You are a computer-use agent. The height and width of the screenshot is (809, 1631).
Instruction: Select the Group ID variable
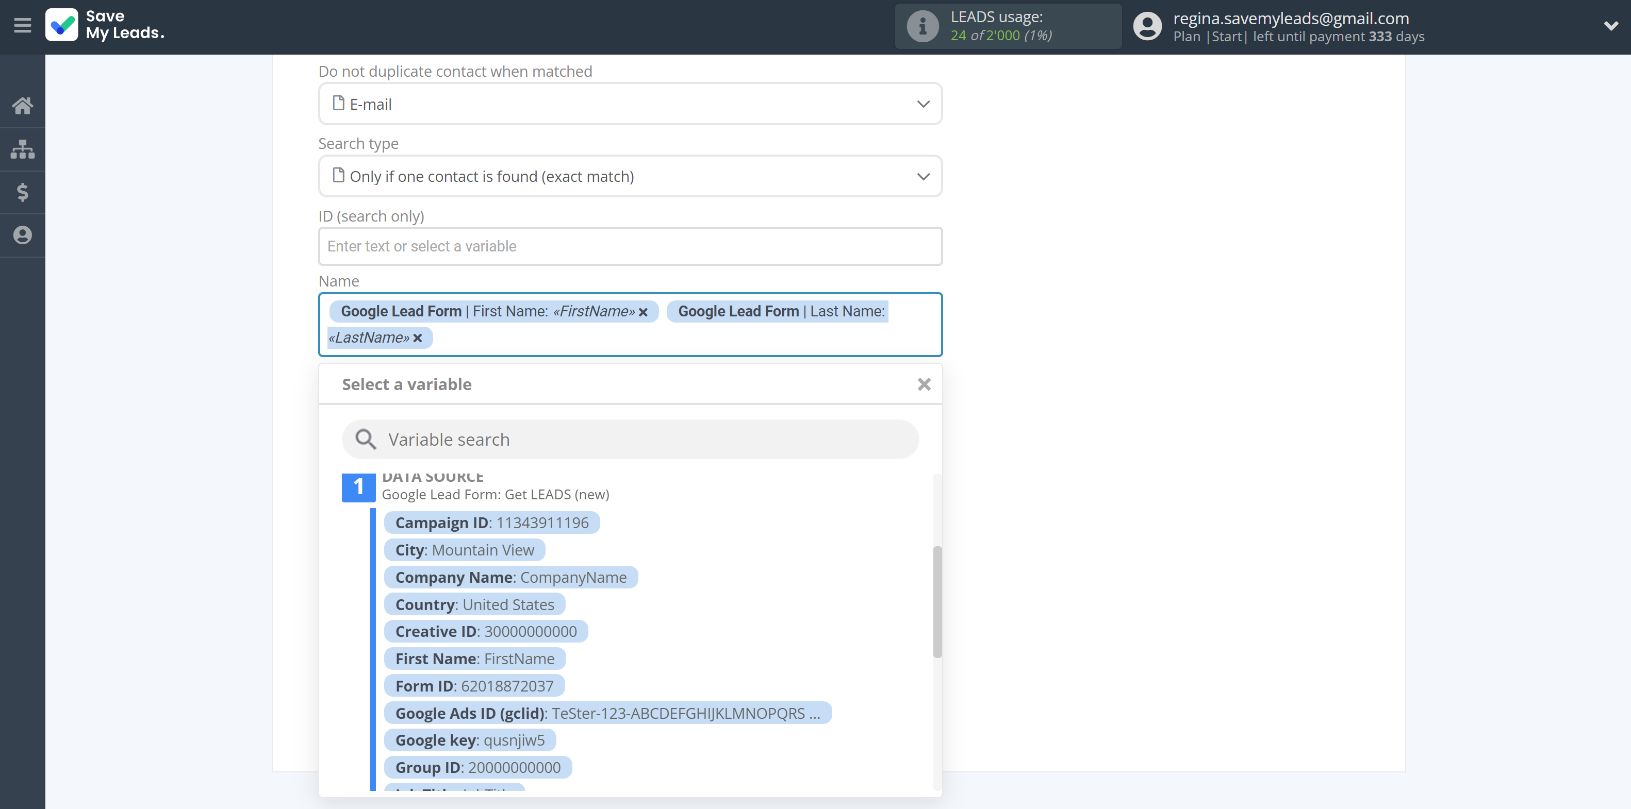[x=478, y=767]
